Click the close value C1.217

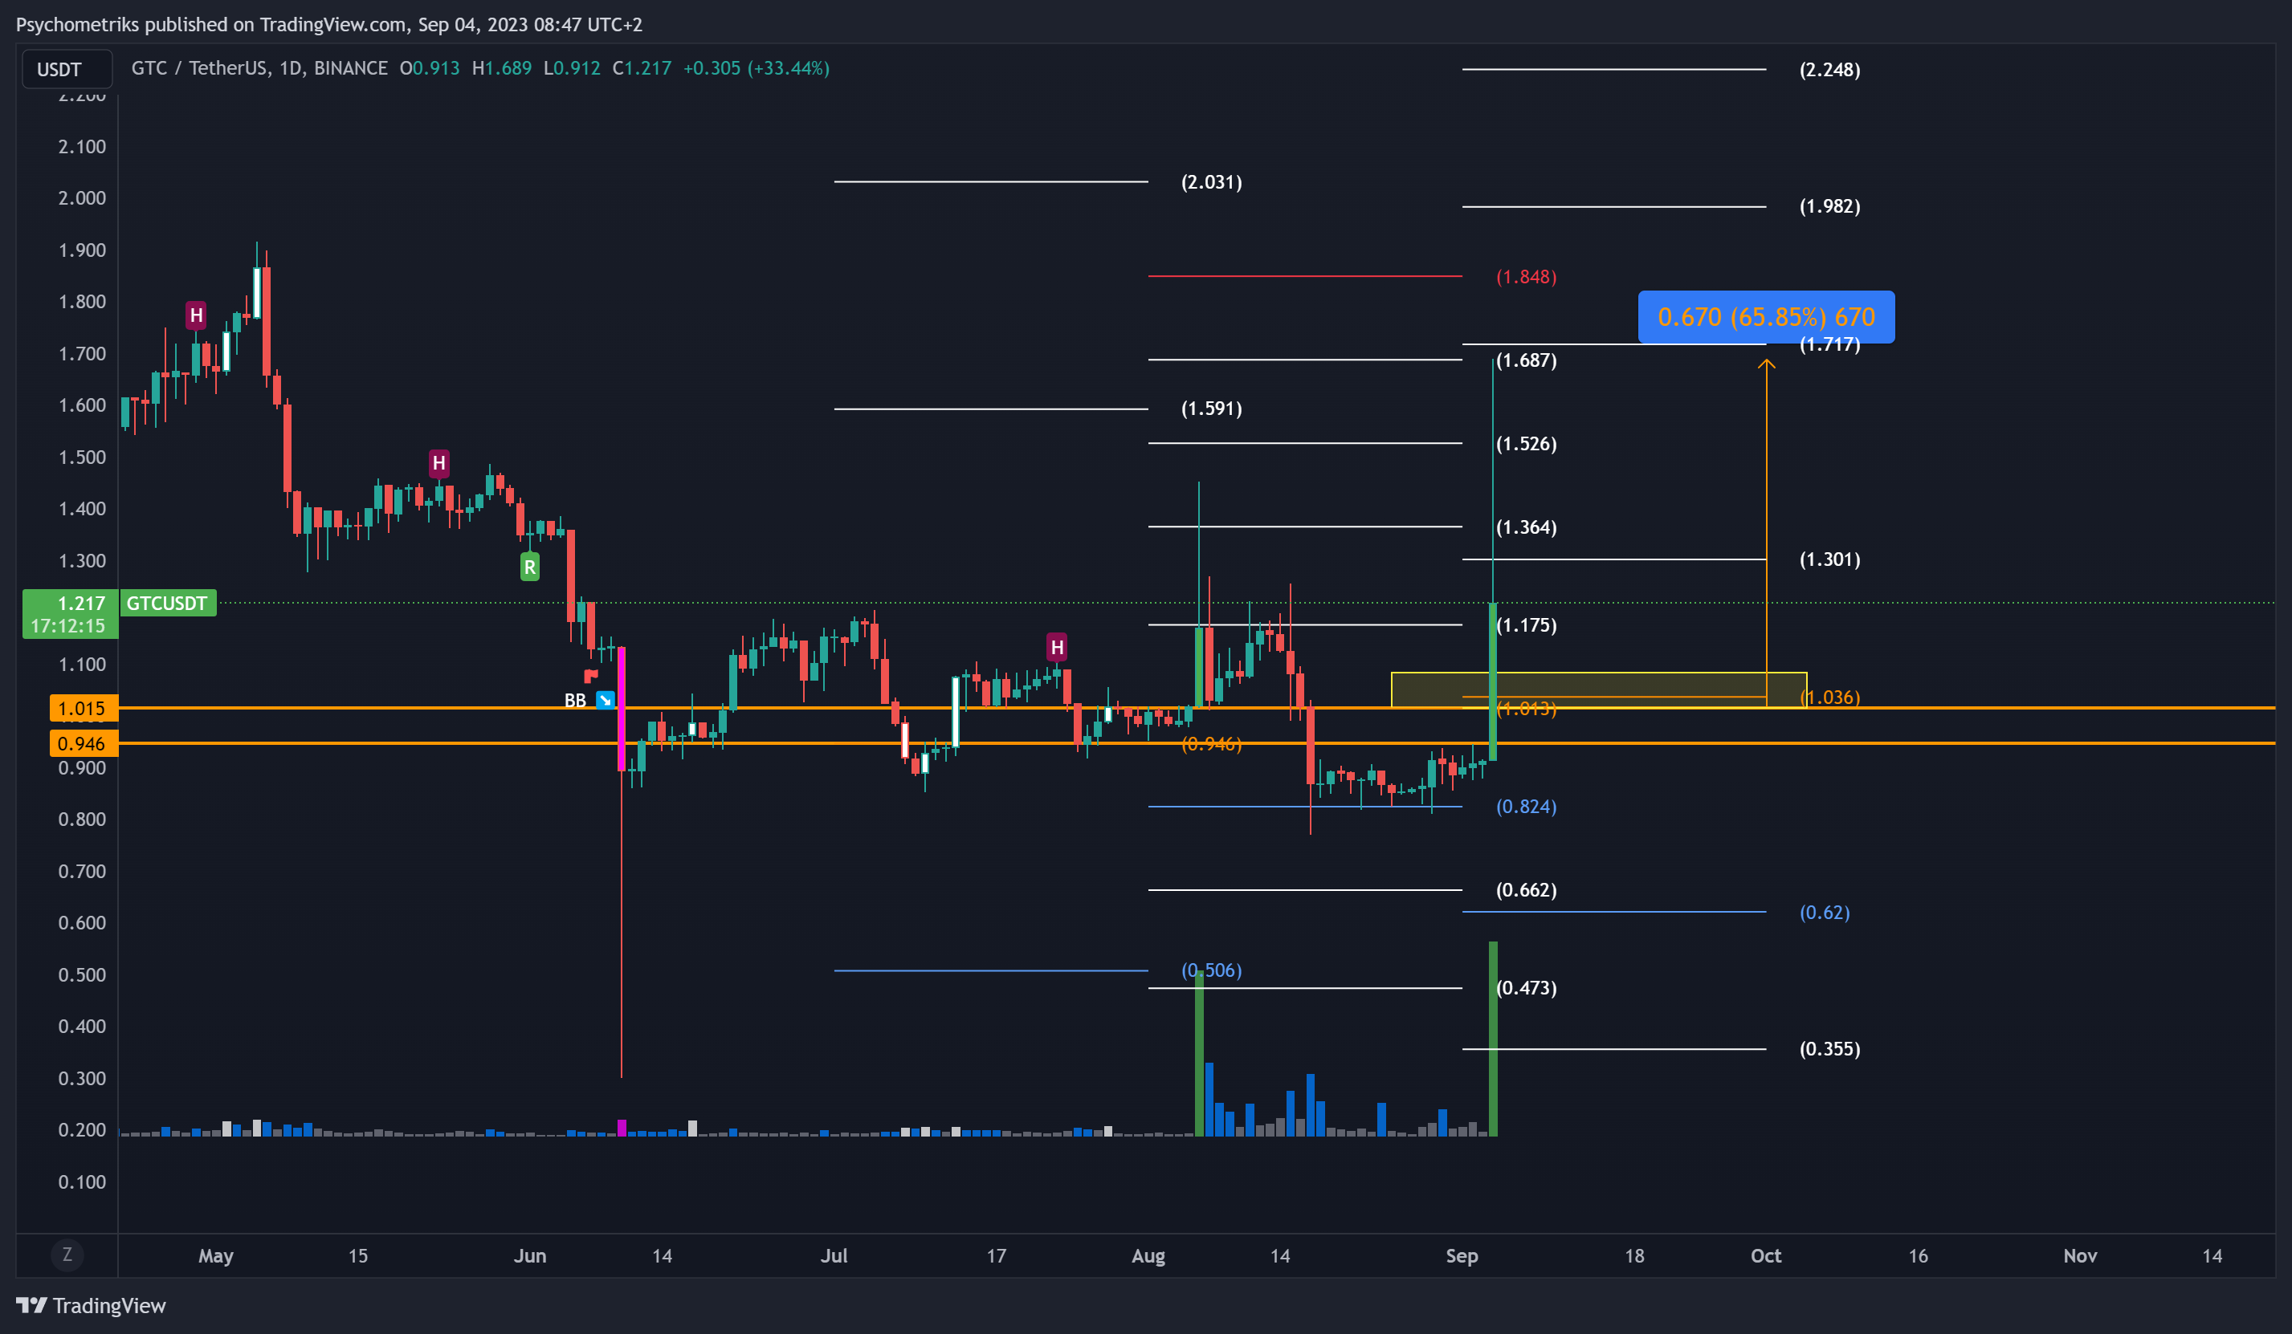pos(642,68)
